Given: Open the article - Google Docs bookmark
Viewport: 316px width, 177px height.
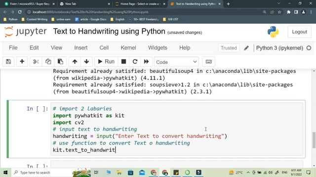Looking at the screenshot, I should [x=91, y=19].
